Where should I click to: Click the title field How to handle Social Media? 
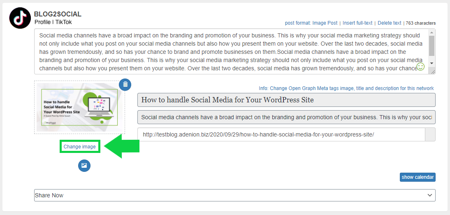[x=286, y=100]
